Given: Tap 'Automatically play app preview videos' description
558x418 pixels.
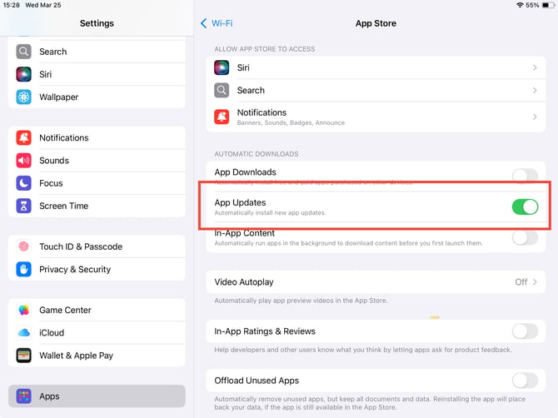Looking at the screenshot, I should 301,301.
